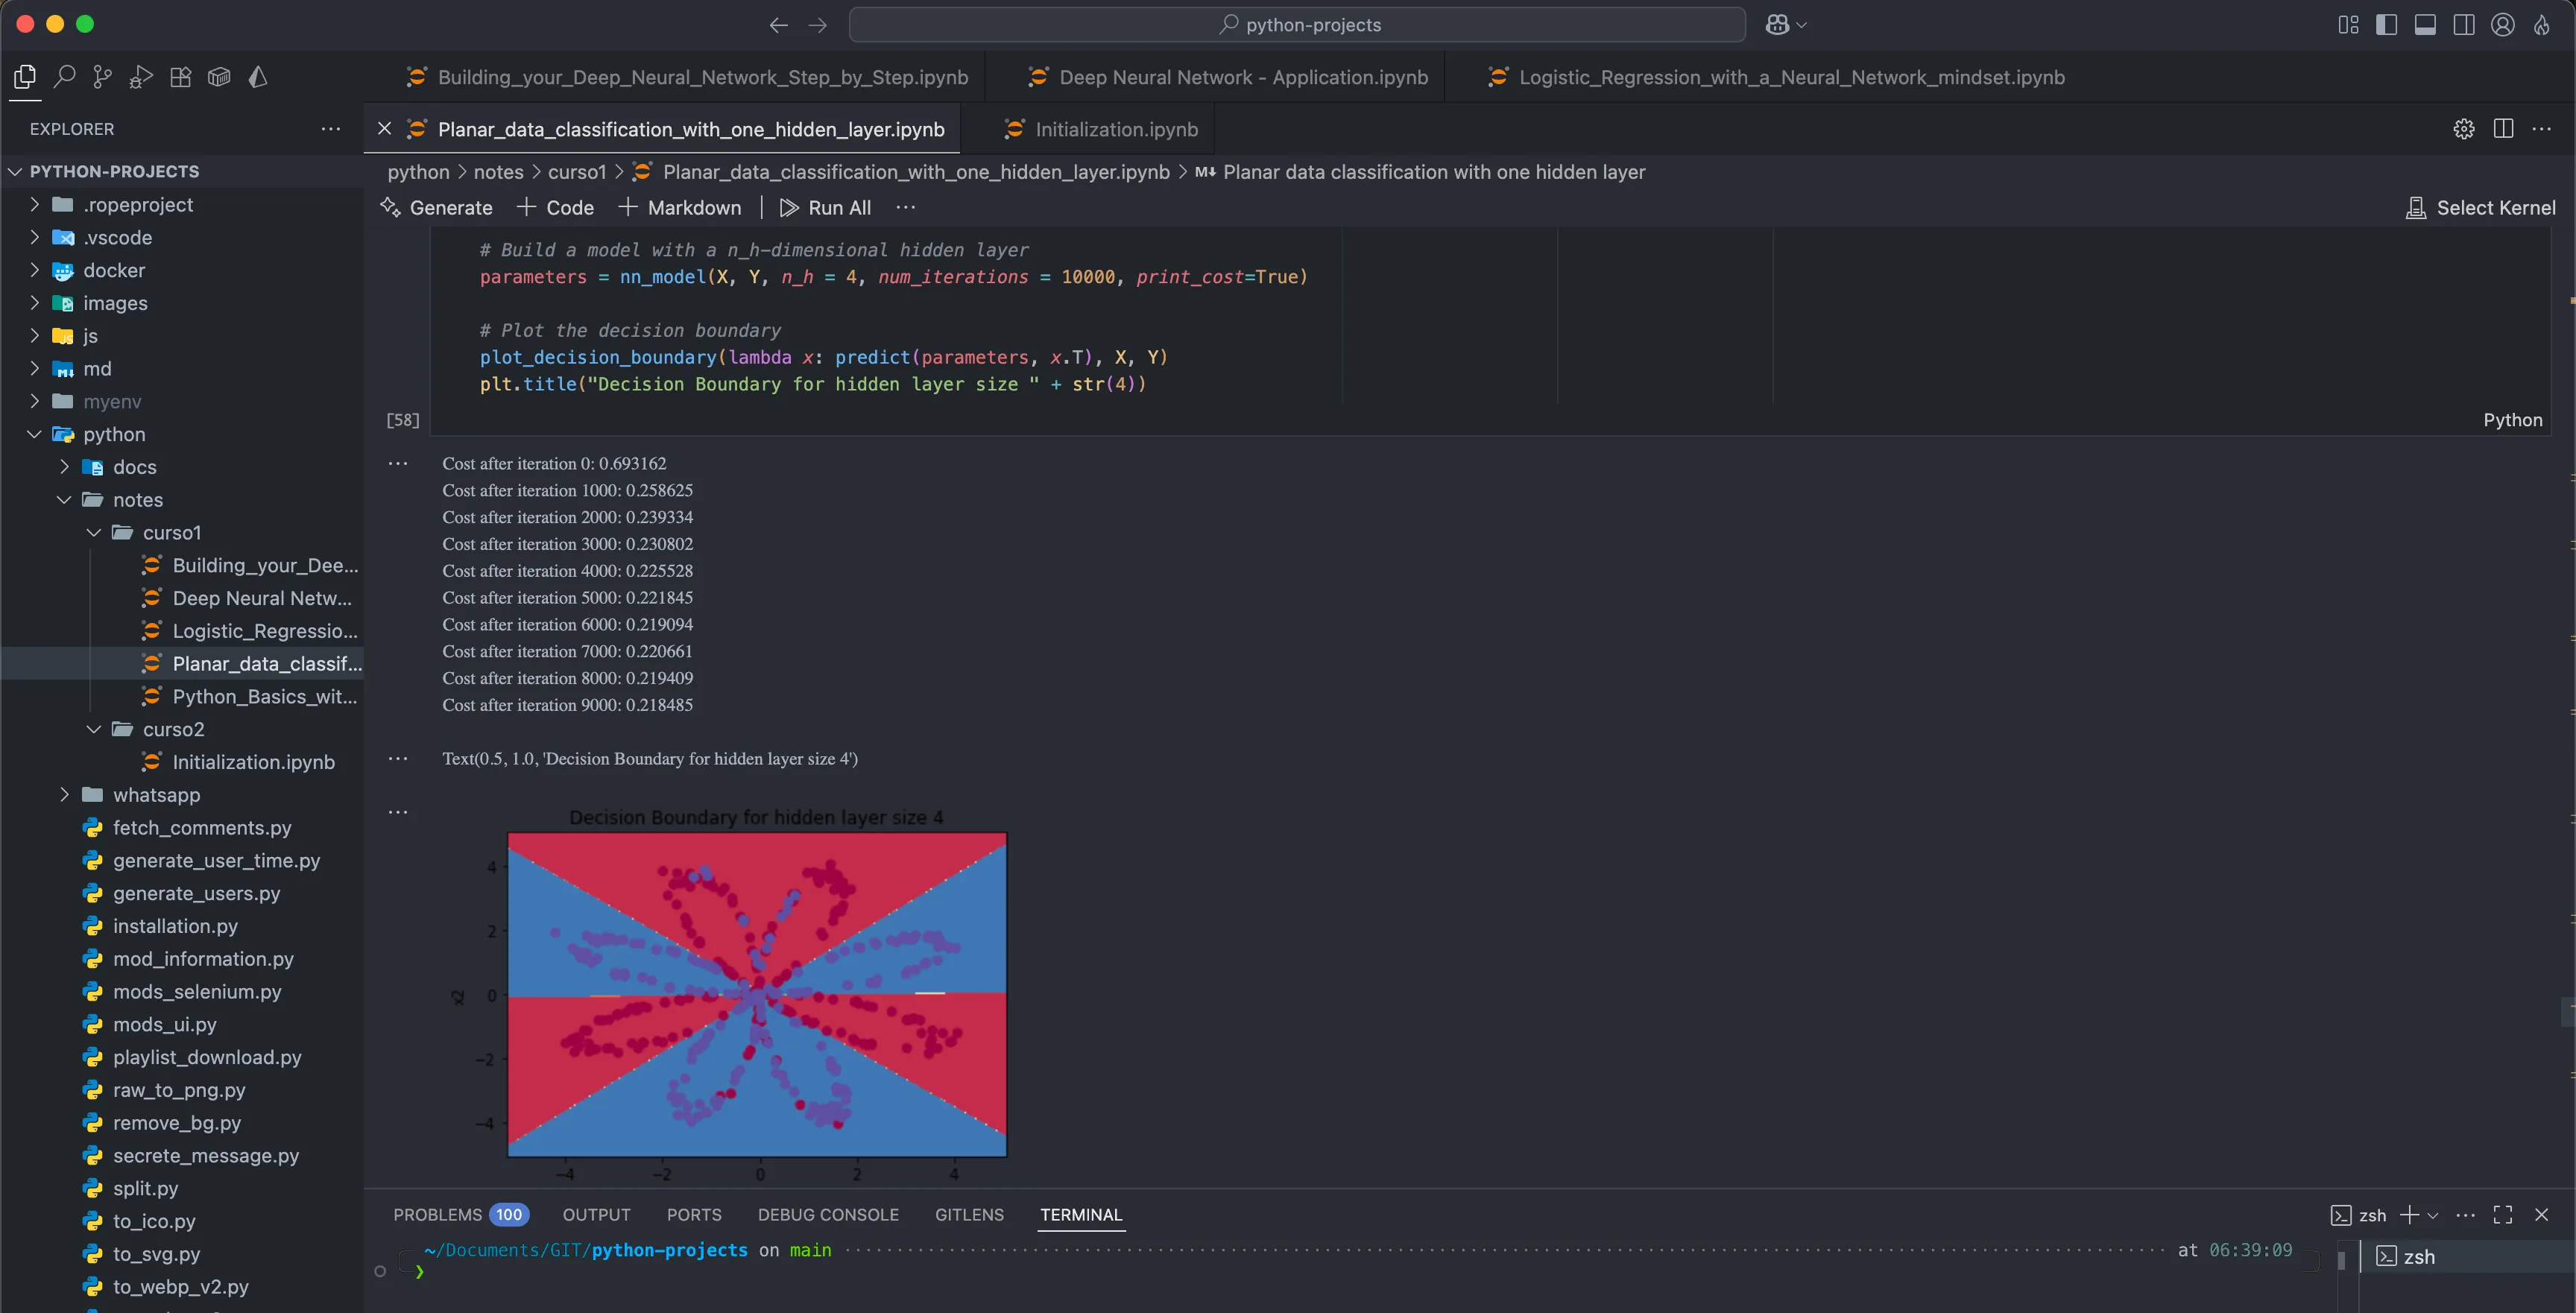Split the editor to the right
Screen dimensions: 2576x1313
[x=2503, y=129]
